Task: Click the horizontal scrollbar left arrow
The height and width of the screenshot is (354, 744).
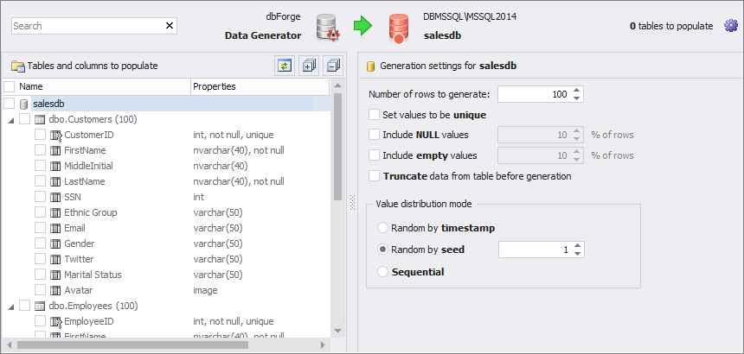Action: [9, 345]
